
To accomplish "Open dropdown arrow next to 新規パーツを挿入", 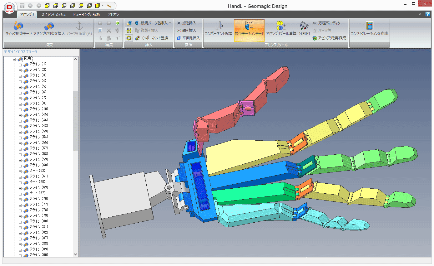I will [170, 23].
